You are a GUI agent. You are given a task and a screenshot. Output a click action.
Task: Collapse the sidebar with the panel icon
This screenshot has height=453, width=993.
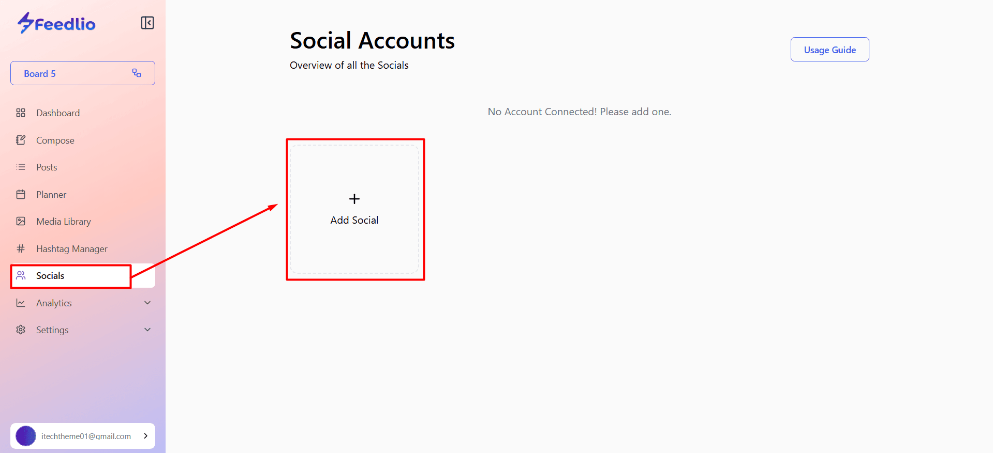coord(147,23)
